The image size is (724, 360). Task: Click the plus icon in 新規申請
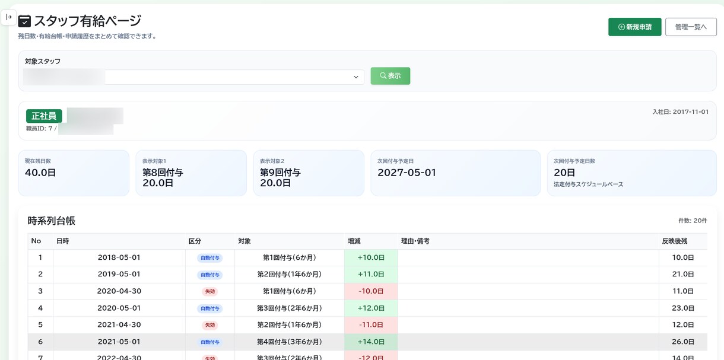coord(621,27)
